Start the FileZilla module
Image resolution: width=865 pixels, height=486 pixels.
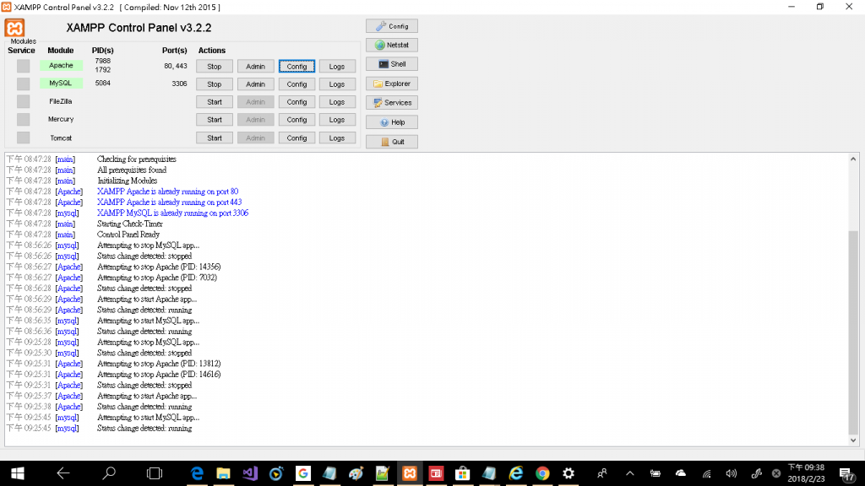pos(214,102)
